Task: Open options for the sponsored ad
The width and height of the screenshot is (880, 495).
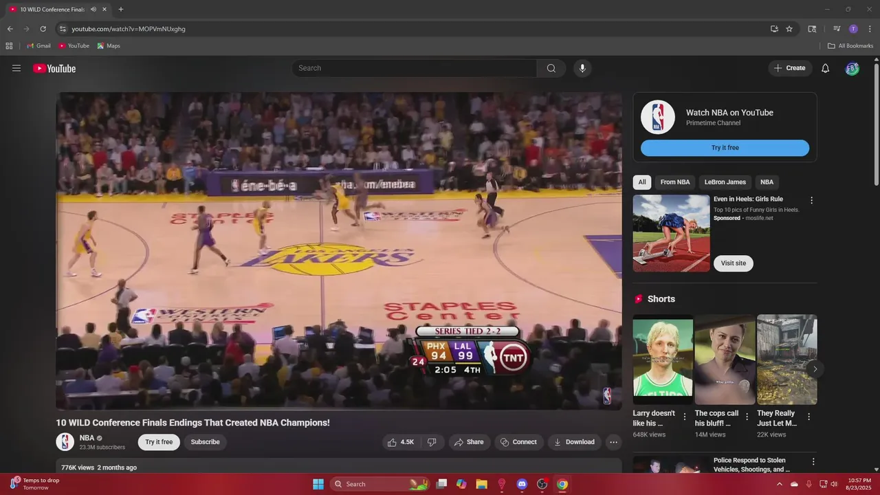Action: click(811, 201)
